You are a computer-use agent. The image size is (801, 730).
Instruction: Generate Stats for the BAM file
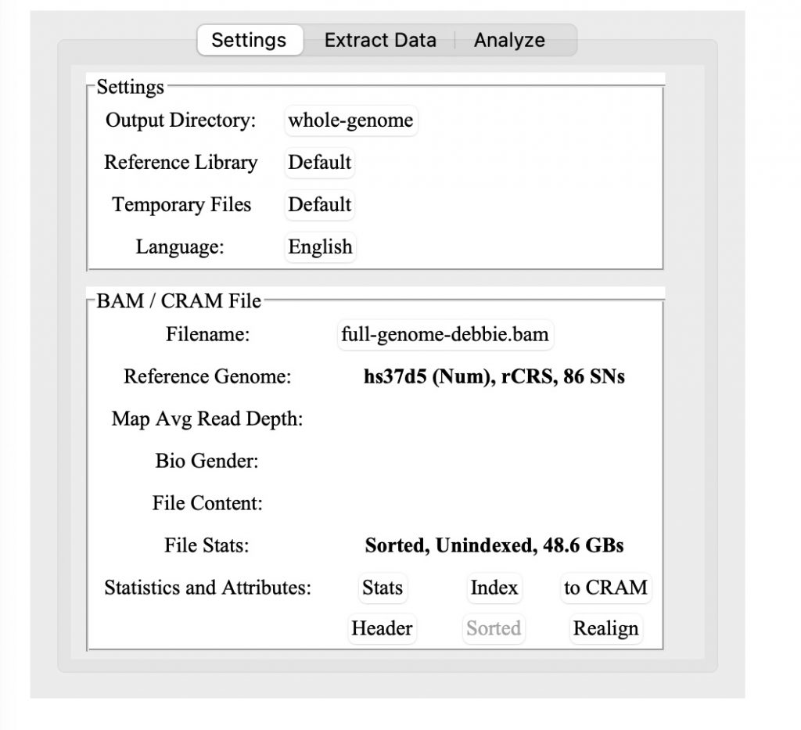[382, 588]
